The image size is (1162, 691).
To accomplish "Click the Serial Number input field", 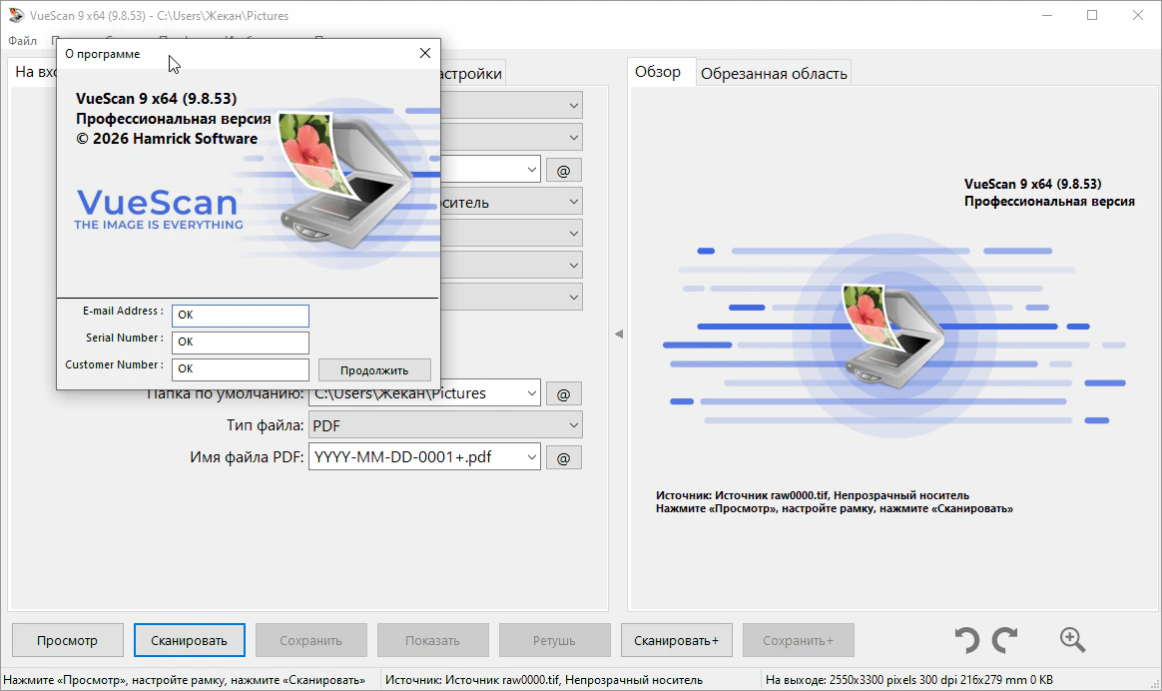I will (240, 342).
